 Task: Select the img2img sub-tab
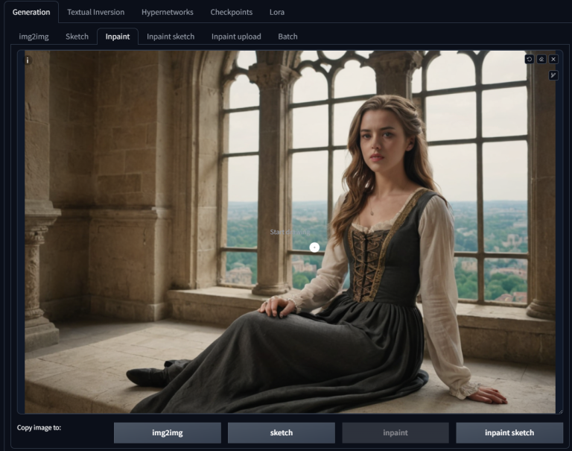tap(34, 37)
